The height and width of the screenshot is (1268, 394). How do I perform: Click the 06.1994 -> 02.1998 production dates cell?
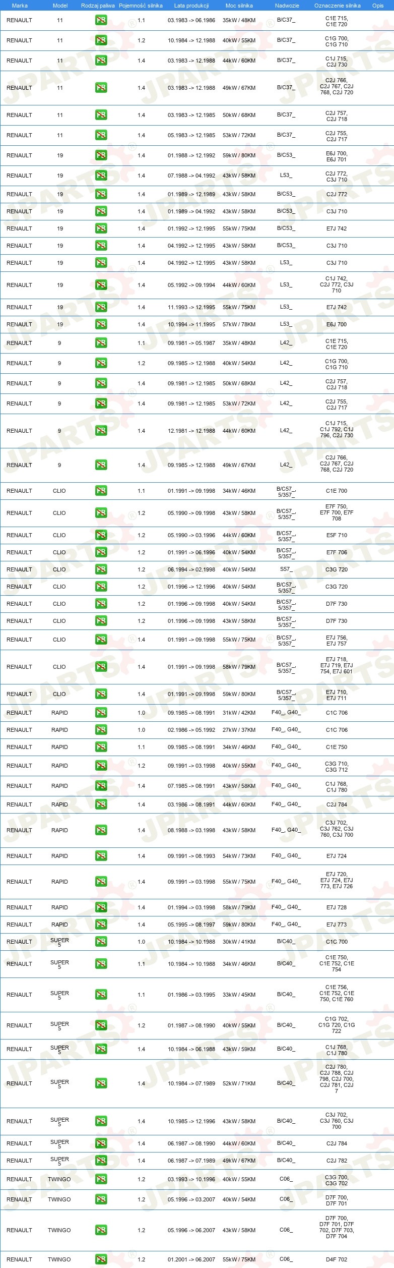pyautogui.click(x=191, y=569)
